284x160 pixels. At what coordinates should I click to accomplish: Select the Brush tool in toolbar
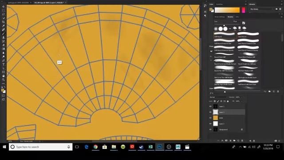3,33
